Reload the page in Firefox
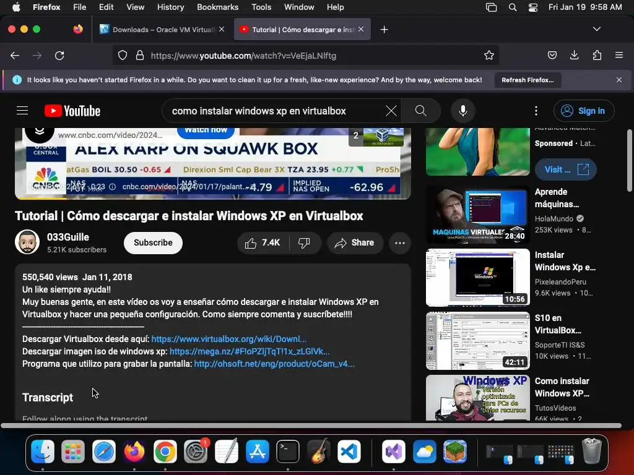This screenshot has width=634, height=475. point(59,56)
